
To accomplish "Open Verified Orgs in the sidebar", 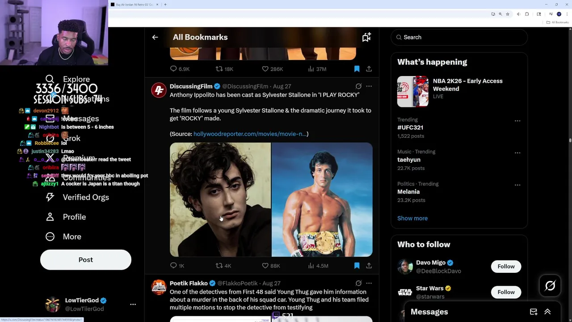I will point(77,197).
